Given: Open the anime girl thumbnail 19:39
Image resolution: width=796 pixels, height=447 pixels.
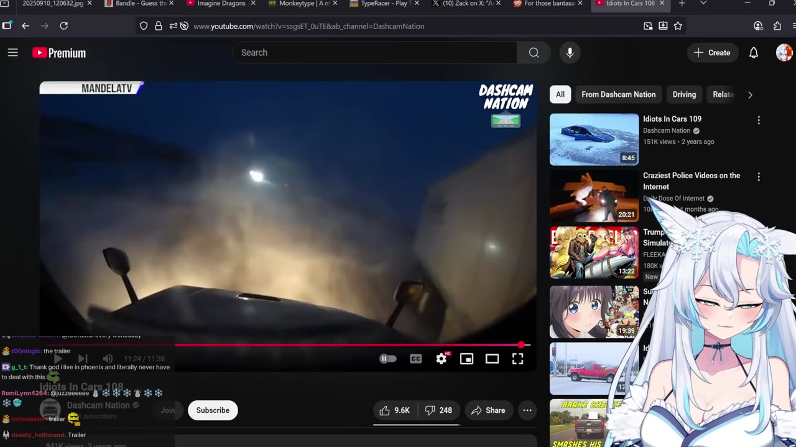Looking at the screenshot, I should click(x=594, y=311).
